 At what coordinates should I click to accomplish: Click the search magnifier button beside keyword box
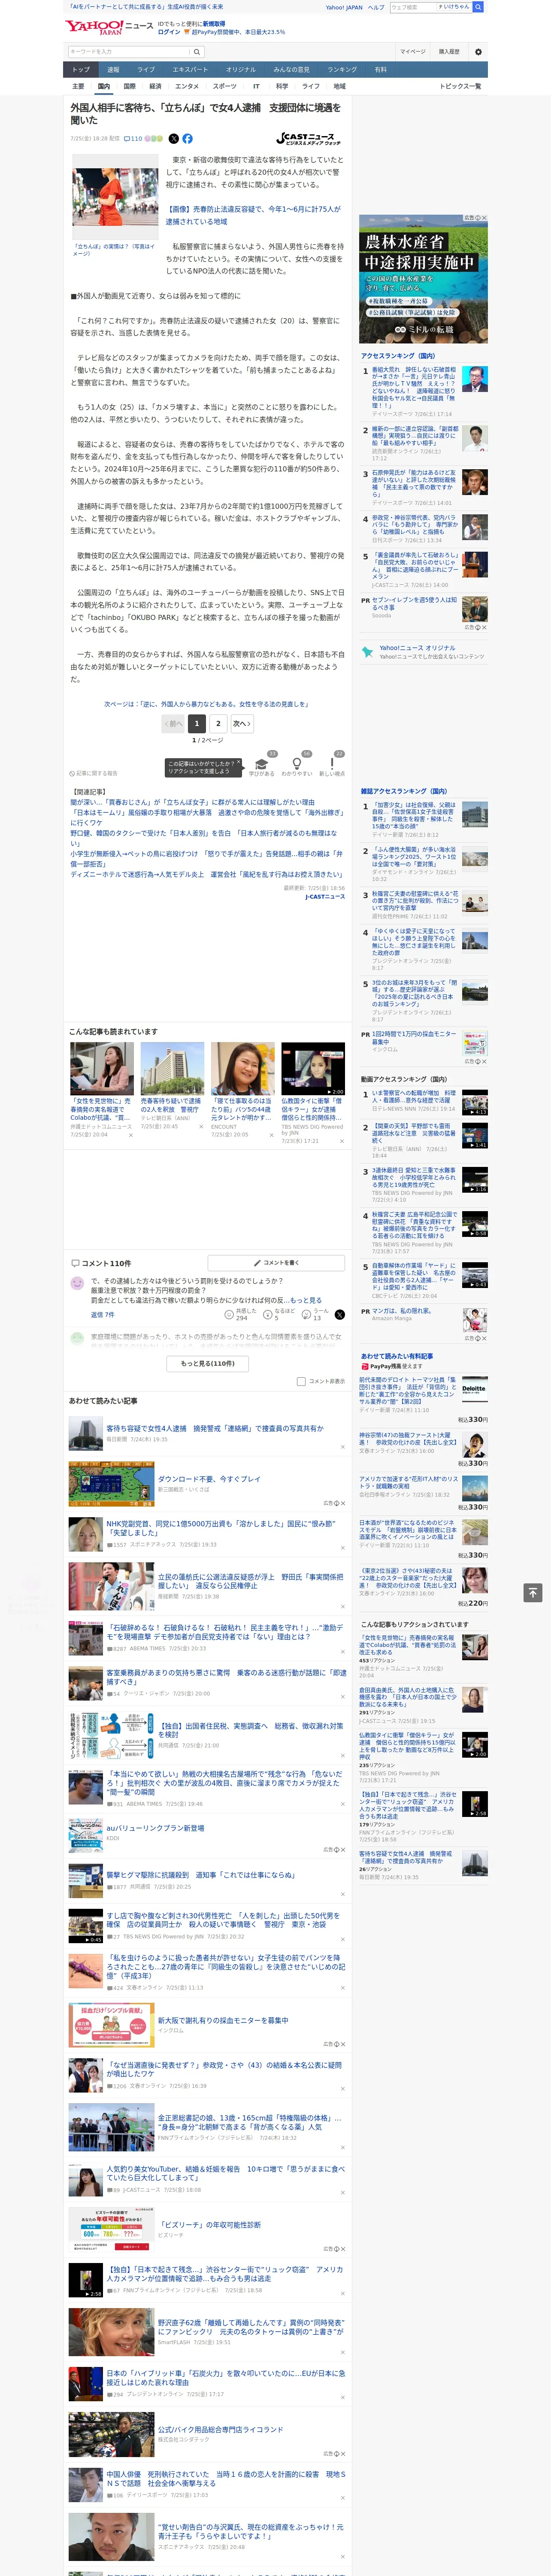coord(197,51)
